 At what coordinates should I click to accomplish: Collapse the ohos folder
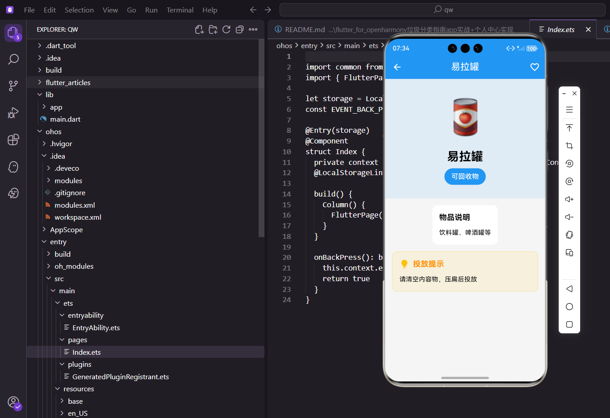click(40, 131)
